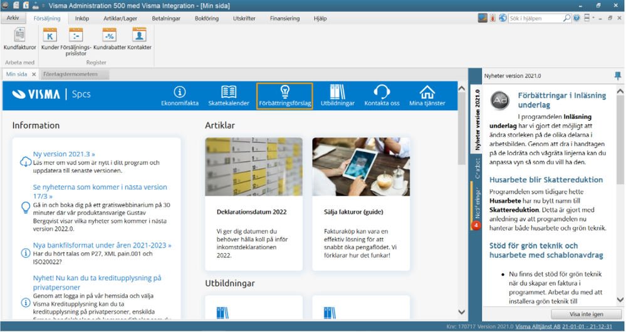This screenshot has height=332, width=626.
Task: Open Ekonomifakta in the Visma banner
Action: click(x=180, y=96)
